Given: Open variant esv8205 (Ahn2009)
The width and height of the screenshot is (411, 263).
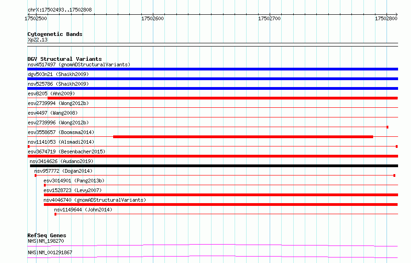Looking at the screenshot, I should pos(51,94).
